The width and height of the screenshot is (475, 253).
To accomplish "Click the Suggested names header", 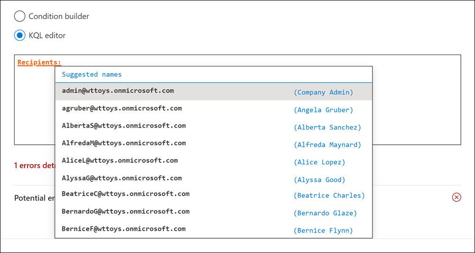I will coord(92,75).
